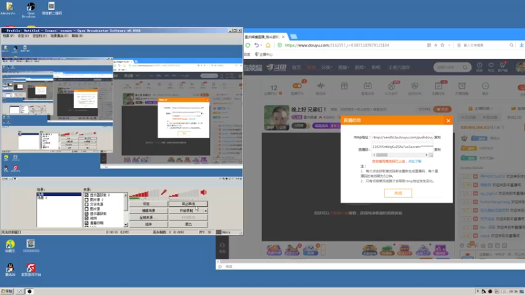
Task: Open the '帮助' menu in OBS
Action: (77, 36)
